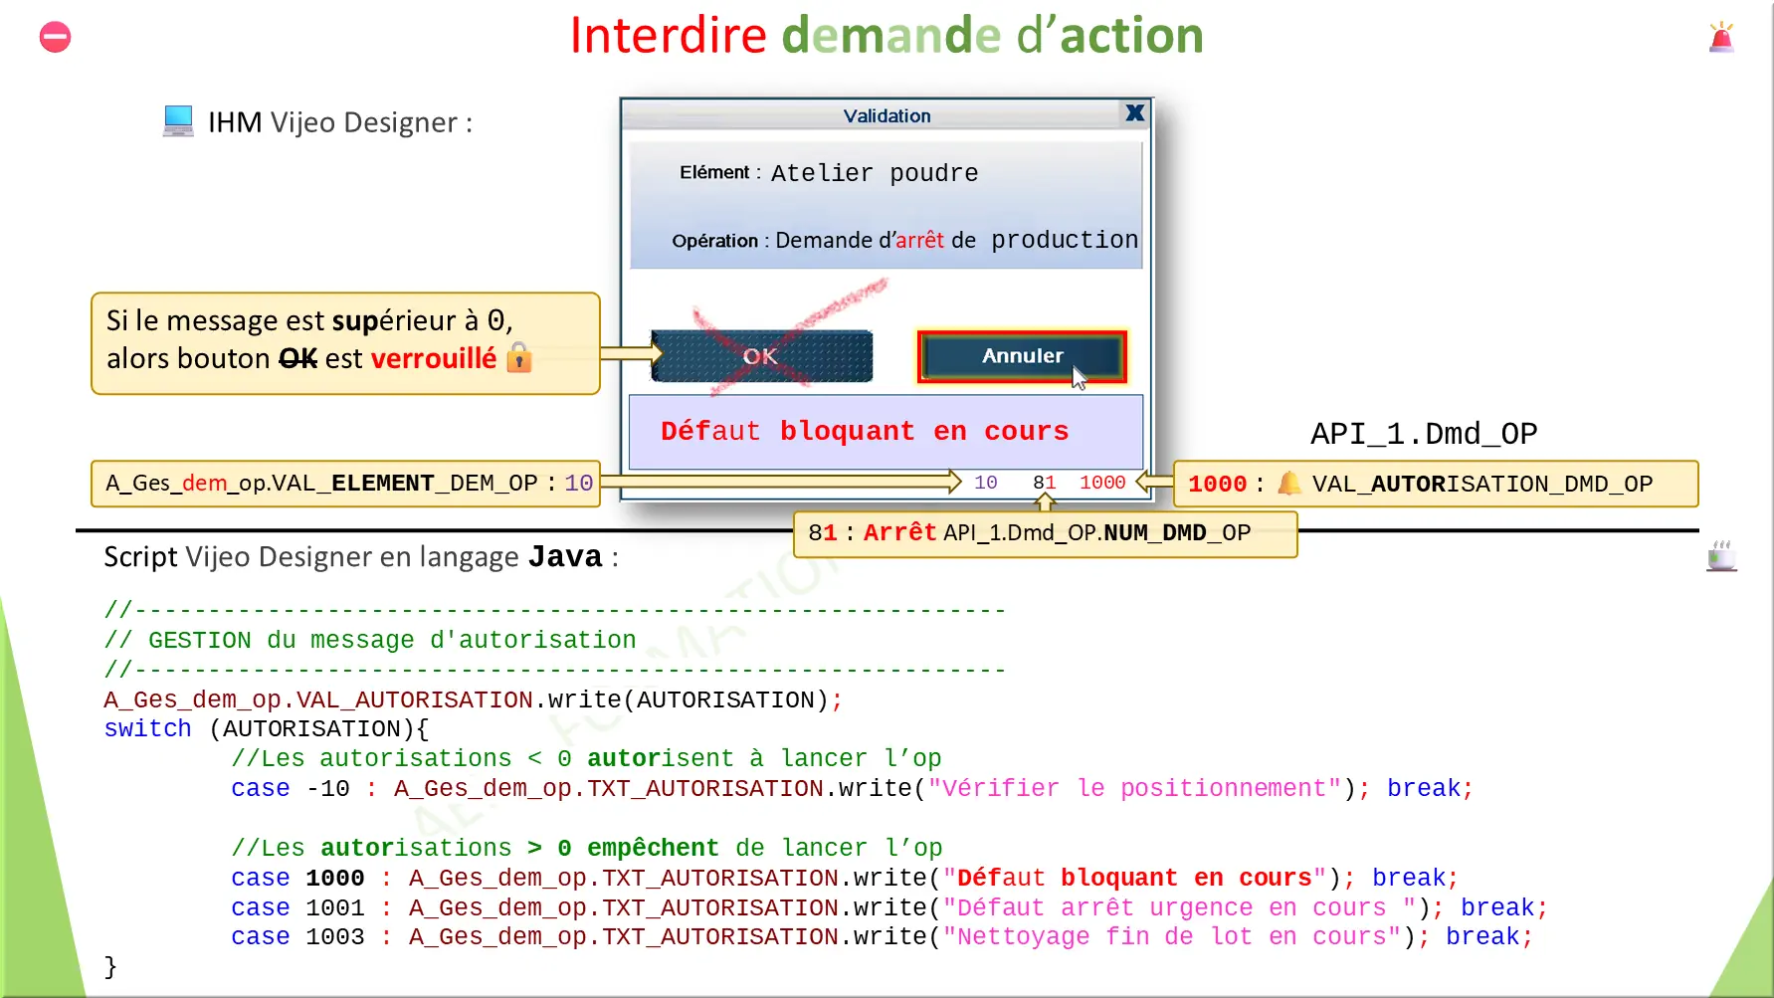The height and width of the screenshot is (998, 1774).
Task: Click the padlock icon in the verrouillé callout
Action: pos(520,357)
